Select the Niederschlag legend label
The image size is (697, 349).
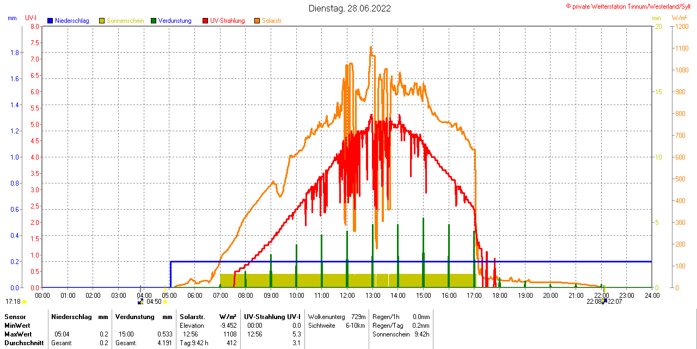tap(72, 21)
